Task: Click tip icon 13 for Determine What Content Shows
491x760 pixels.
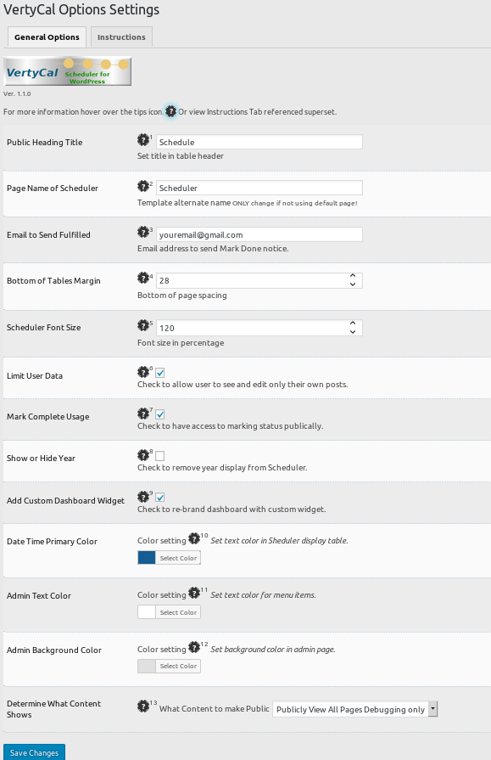Action: coord(143,706)
